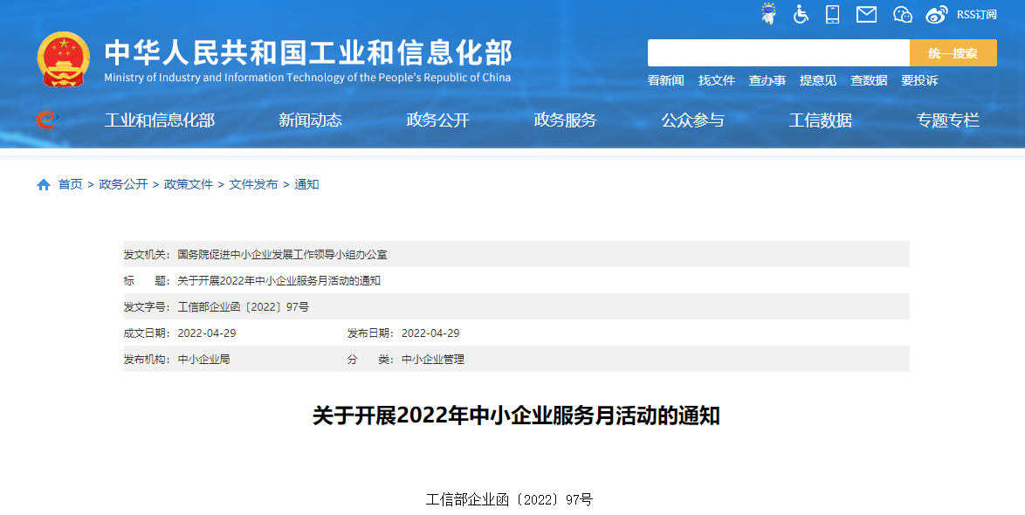Click the red gear MIIT logo icon
1025x515 pixels.
45,120
